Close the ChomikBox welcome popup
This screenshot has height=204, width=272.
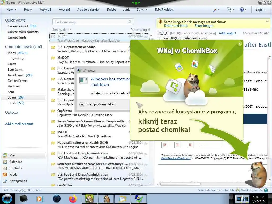[240, 44]
